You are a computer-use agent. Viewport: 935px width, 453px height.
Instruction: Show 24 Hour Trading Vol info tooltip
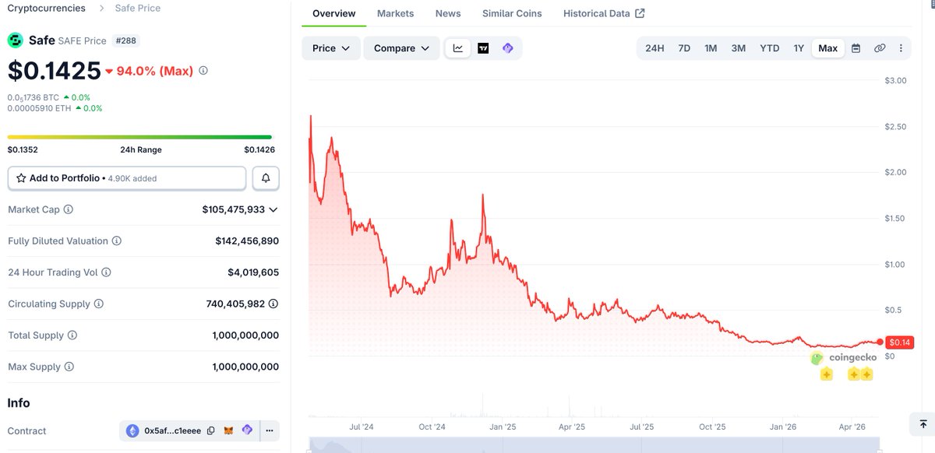pos(107,272)
